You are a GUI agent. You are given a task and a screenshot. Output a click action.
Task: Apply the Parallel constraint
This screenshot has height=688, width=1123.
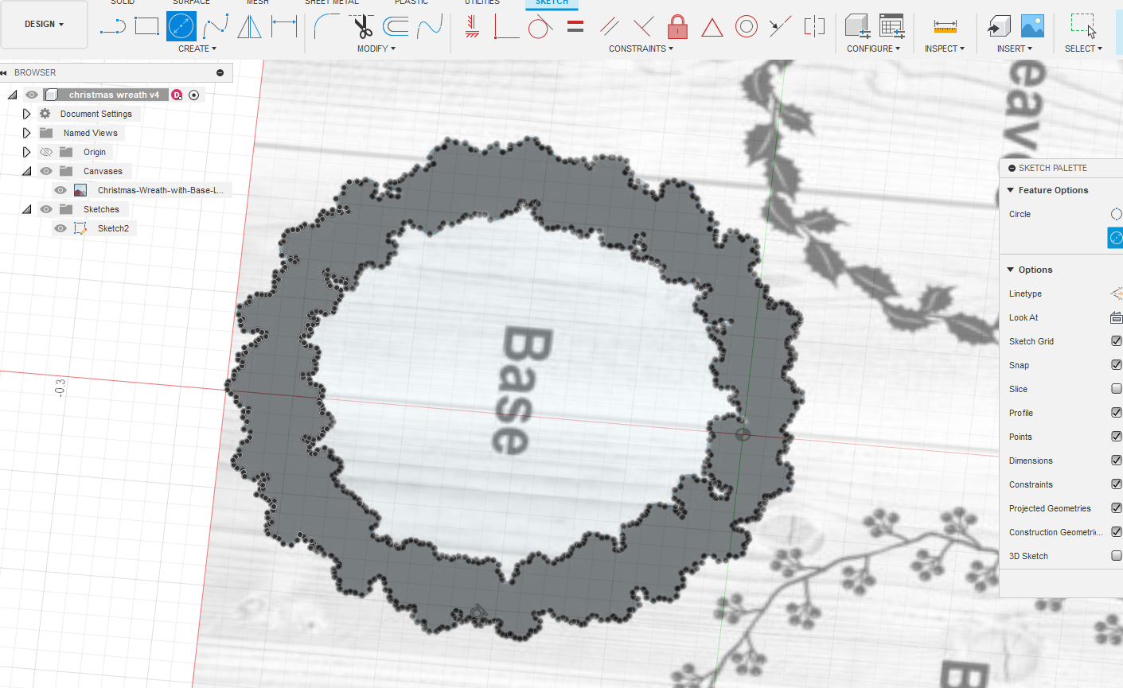610,26
